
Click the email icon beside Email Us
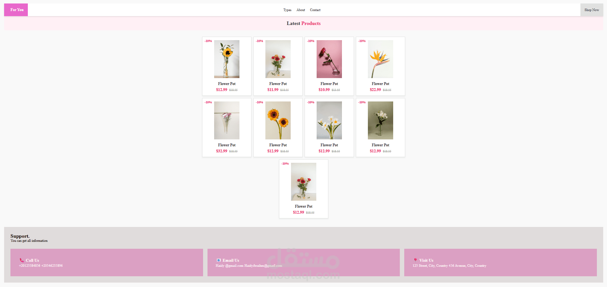point(219,260)
